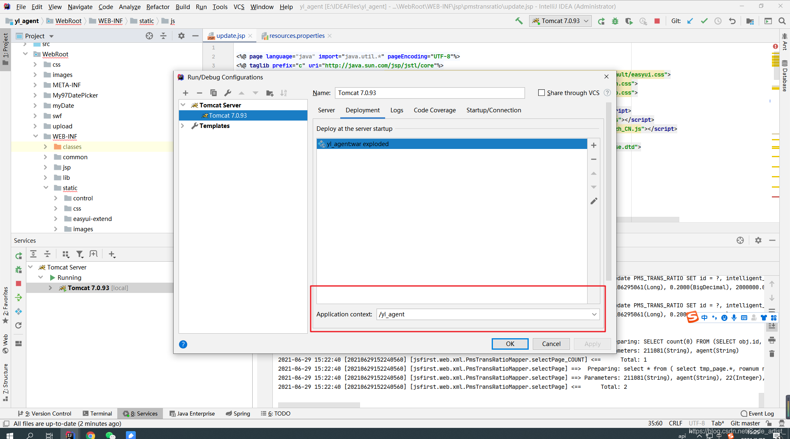Screen dimensions: 790x439
Task: Open Chrome from Windows taskbar
Action: click(90, 435)
